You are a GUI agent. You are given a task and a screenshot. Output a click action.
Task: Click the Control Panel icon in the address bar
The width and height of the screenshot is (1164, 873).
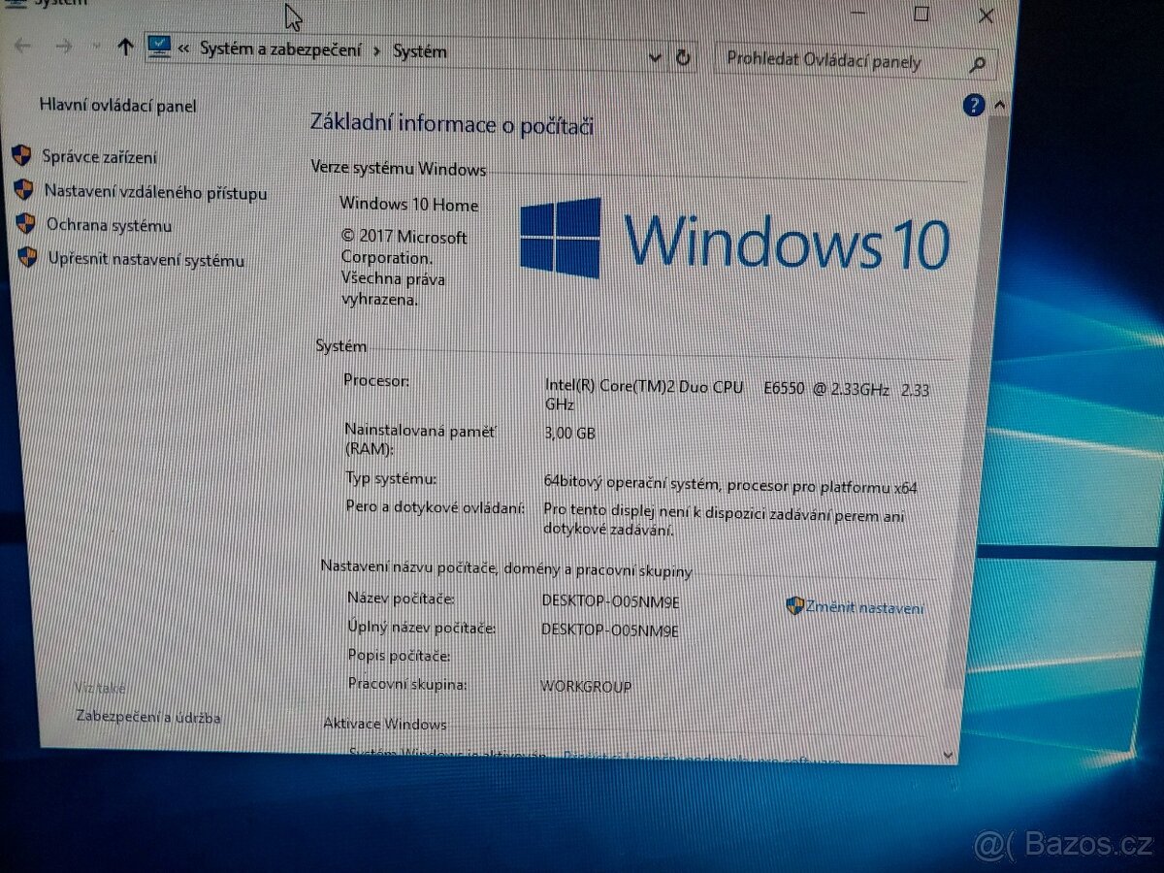(x=158, y=45)
